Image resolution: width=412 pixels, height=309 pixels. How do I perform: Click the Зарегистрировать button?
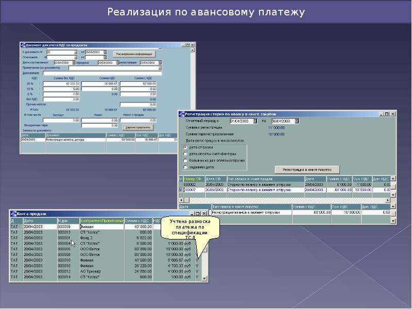138,127
